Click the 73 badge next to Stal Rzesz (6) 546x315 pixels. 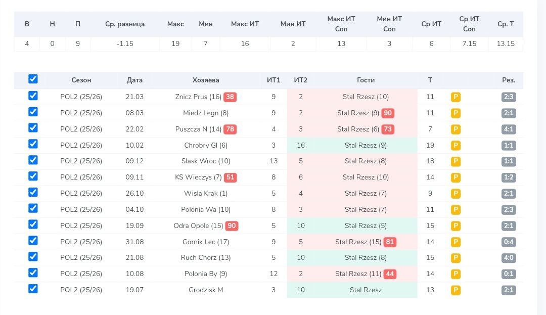[x=388, y=129]
